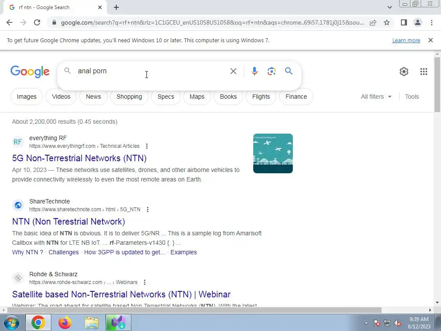Screen dimensions: 441x331
Task: Select the Specs filter chip
Action: (x=166, y=97)
